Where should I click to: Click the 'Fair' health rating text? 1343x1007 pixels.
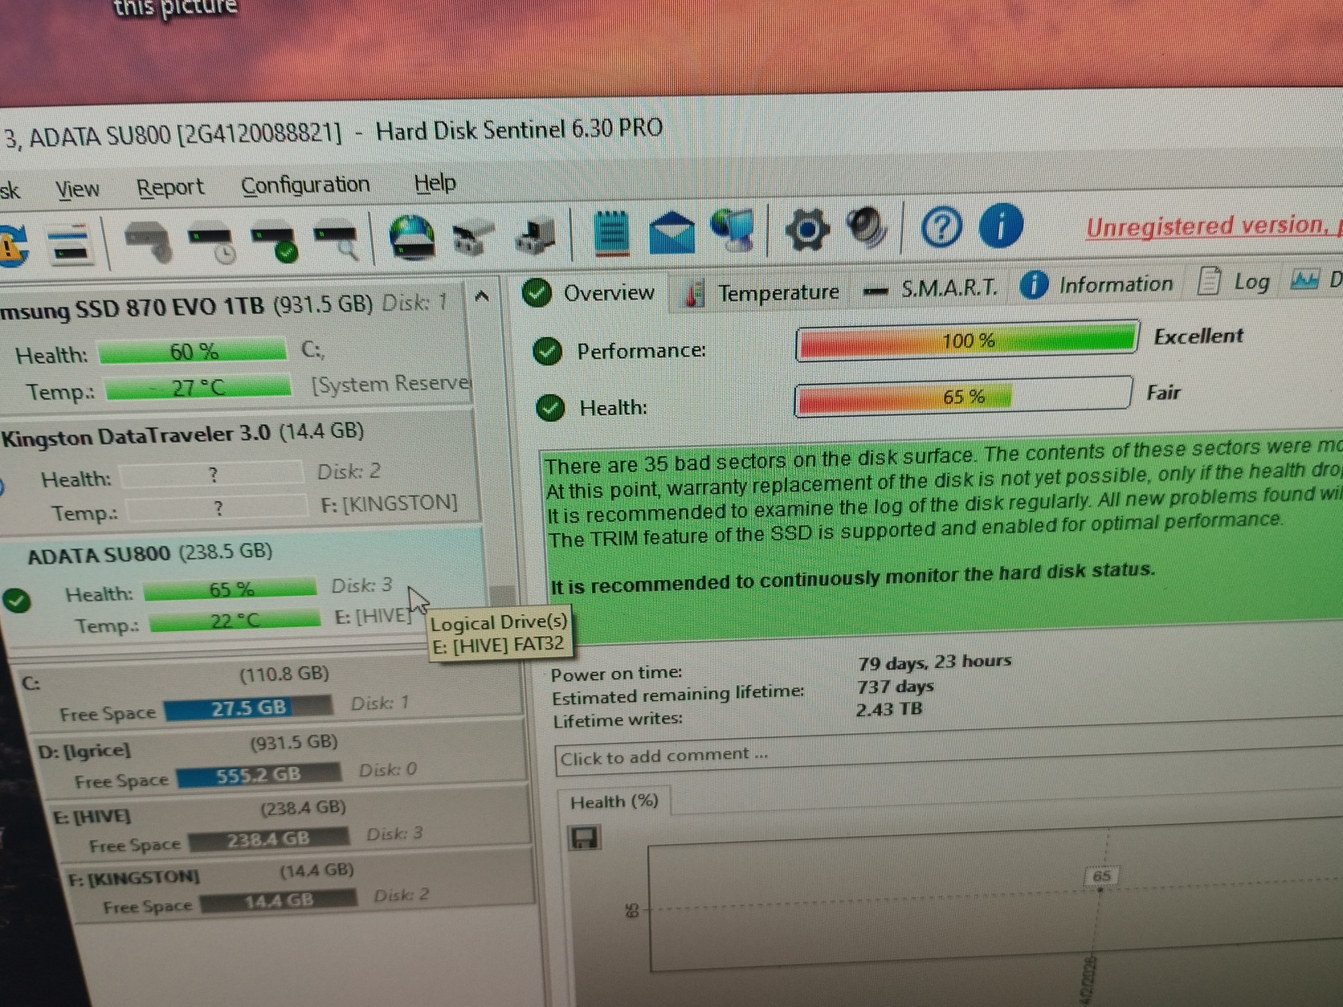(x=1162, y=393)
